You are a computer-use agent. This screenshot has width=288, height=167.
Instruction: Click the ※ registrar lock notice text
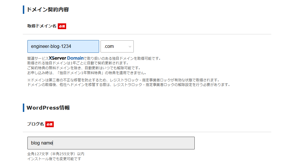pyautogui.click(x=123, y=80)
